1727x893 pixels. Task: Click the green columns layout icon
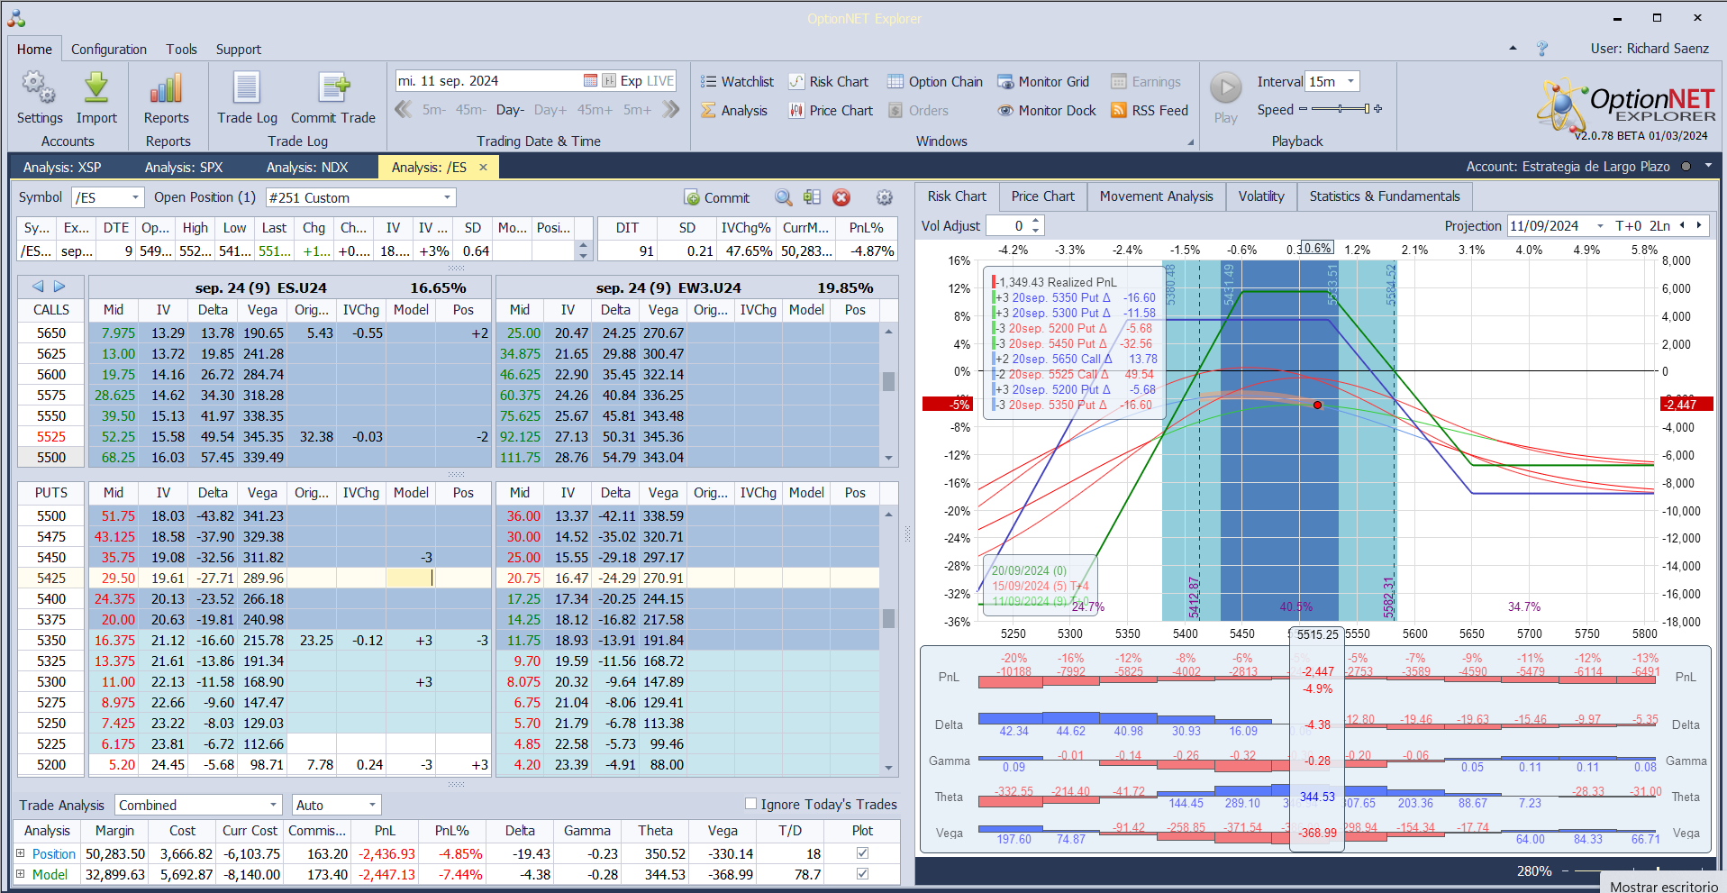click(812, 197)
